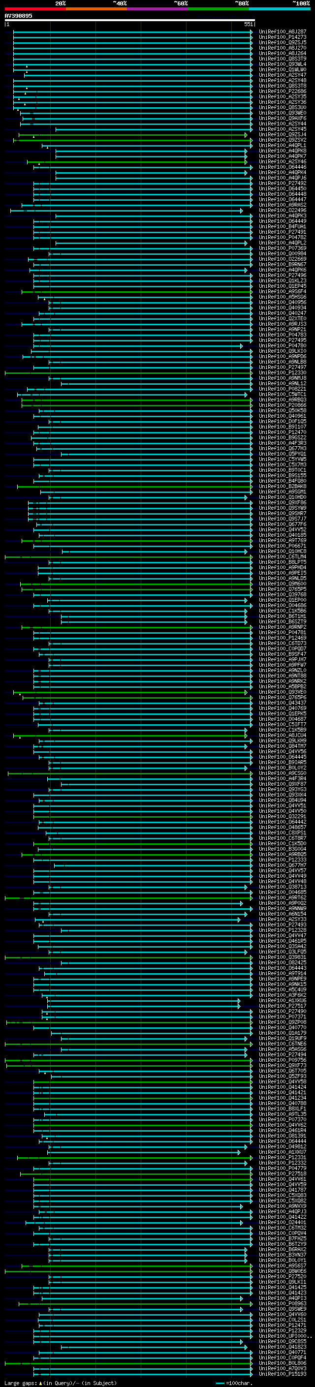Select the UniRef100_A9RNP2 label
This screenshot has height=1387, width=315.
(283, 627)
